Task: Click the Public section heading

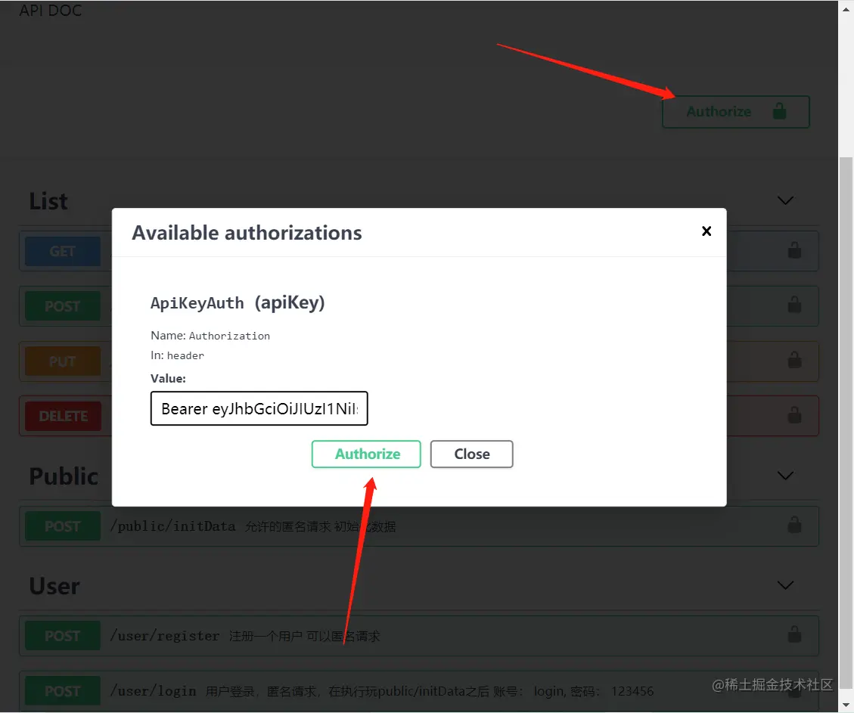Action: click(x=64, y=476)
